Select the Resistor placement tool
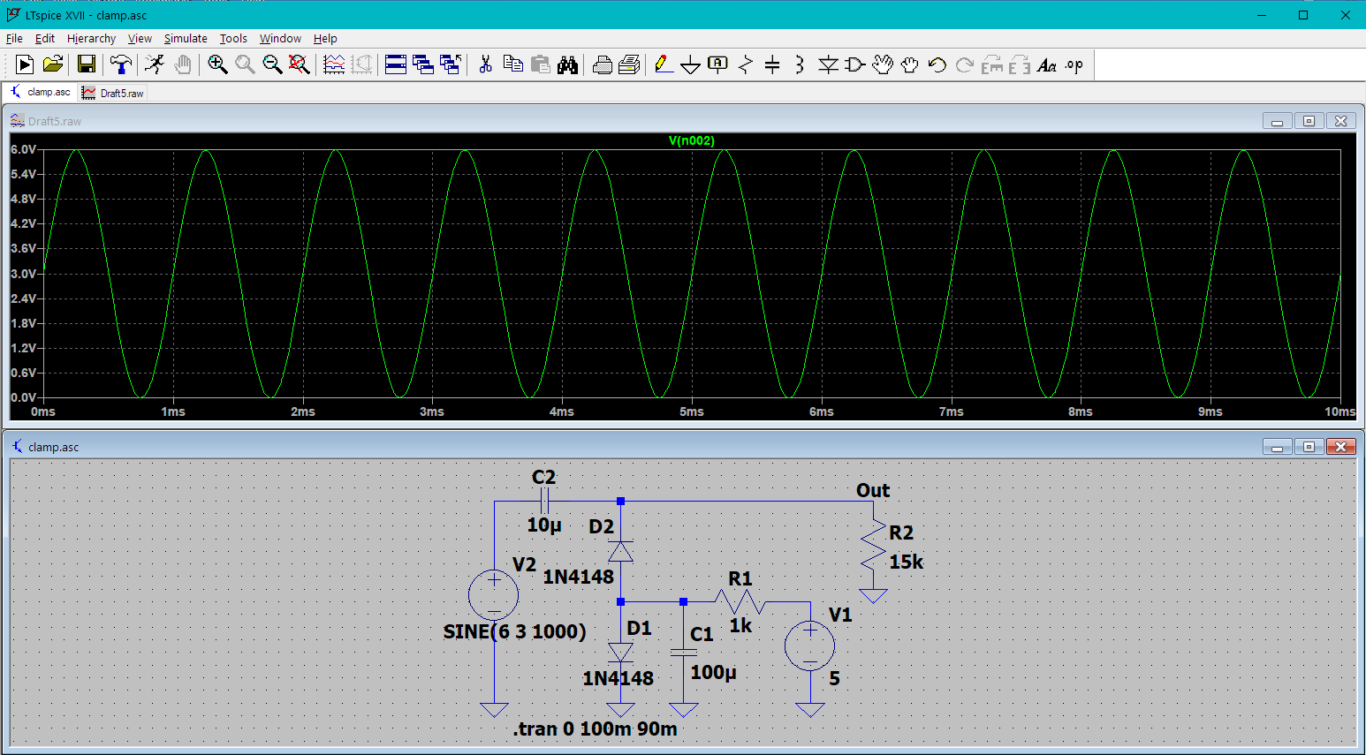 click(x=746, y=64)
